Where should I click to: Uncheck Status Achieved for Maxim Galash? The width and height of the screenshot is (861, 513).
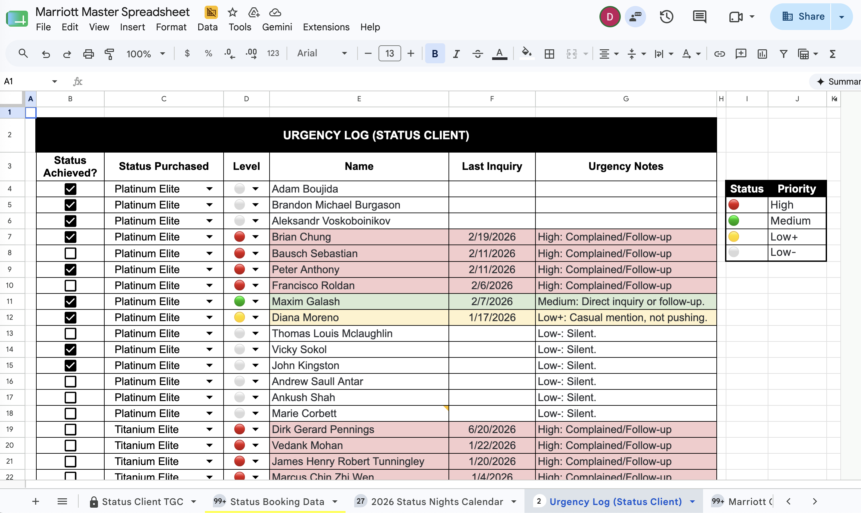[x=70, y=301]
